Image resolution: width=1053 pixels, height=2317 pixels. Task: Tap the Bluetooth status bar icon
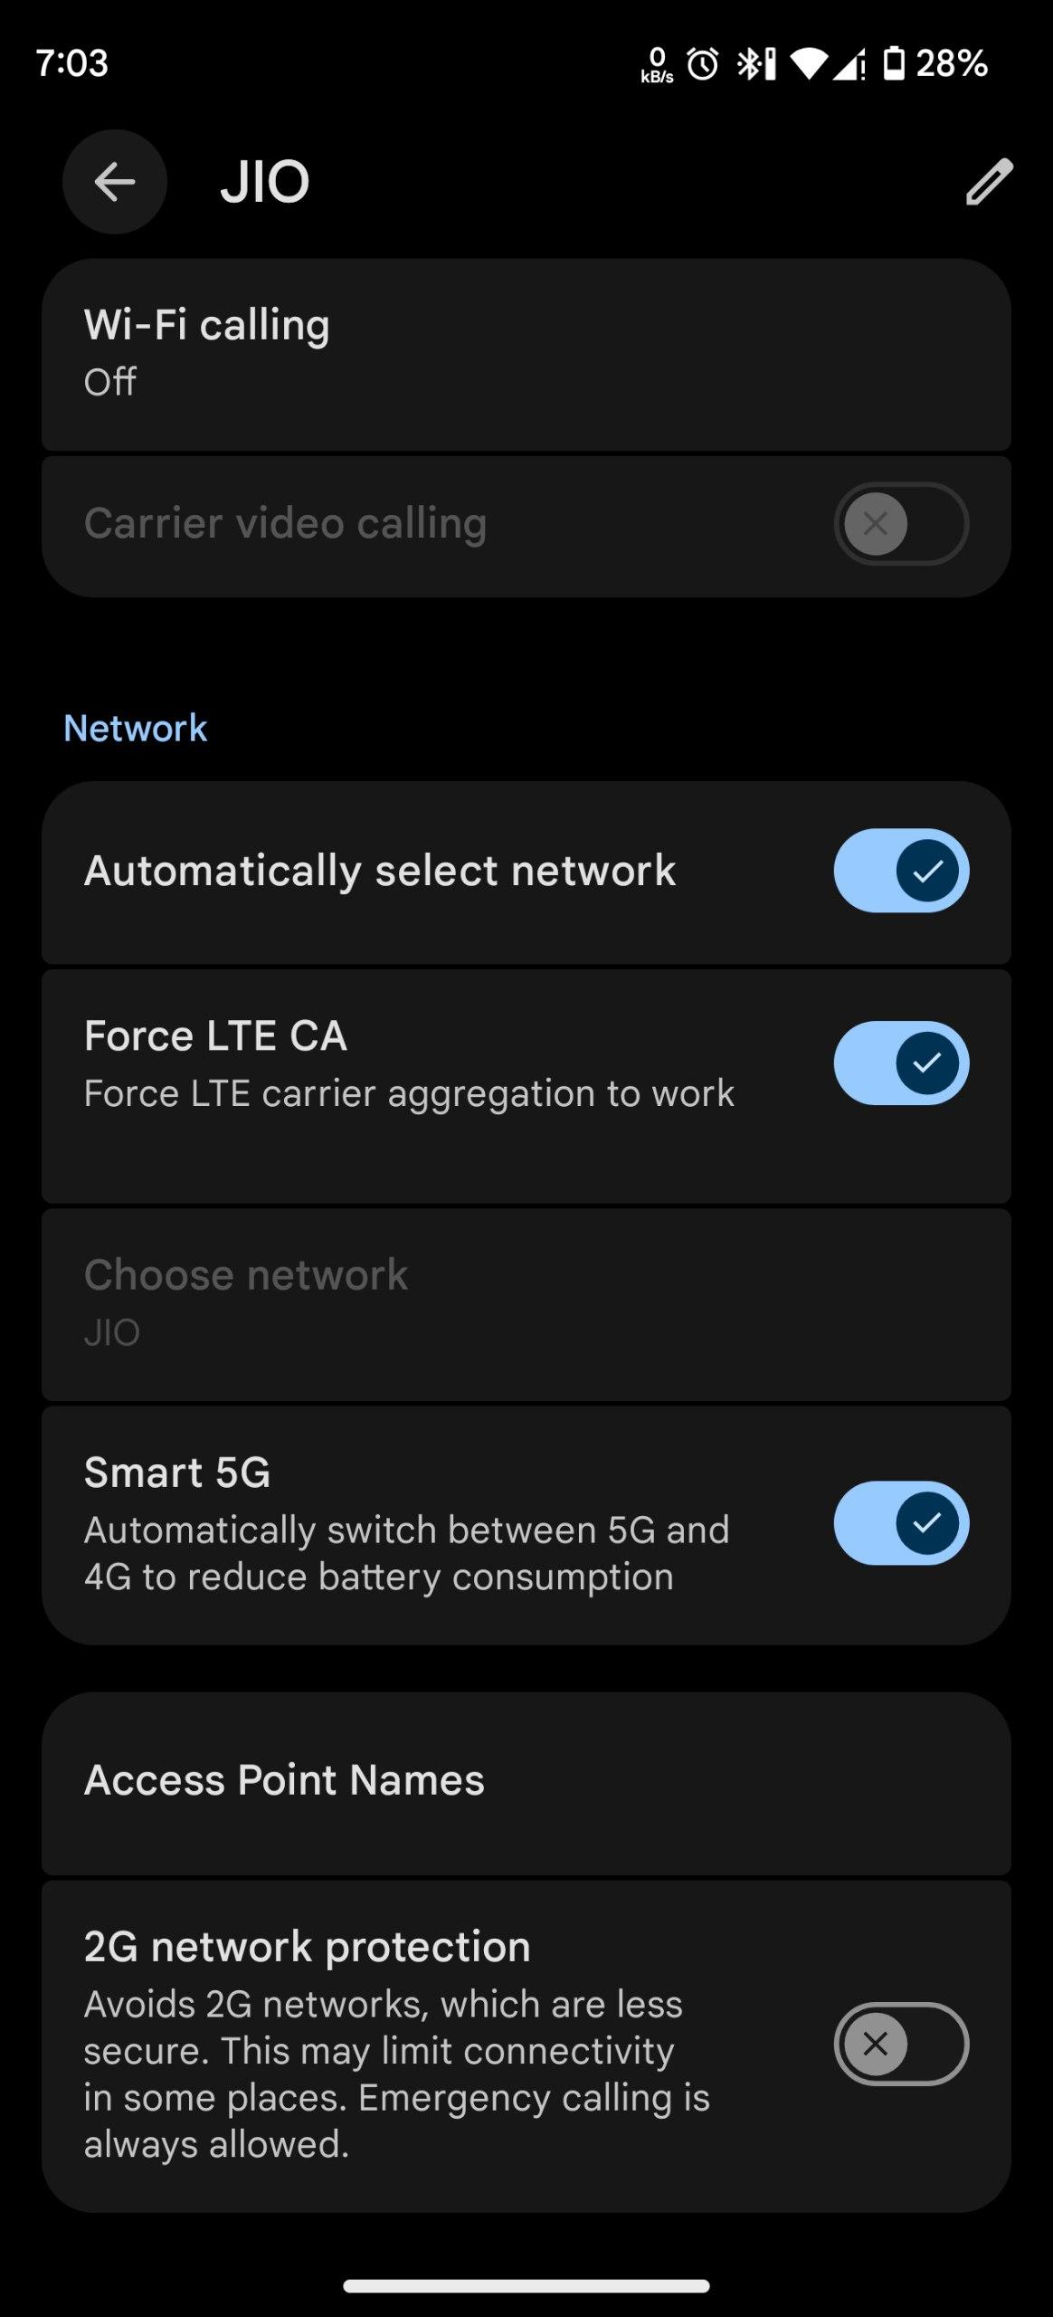point(756,64)
